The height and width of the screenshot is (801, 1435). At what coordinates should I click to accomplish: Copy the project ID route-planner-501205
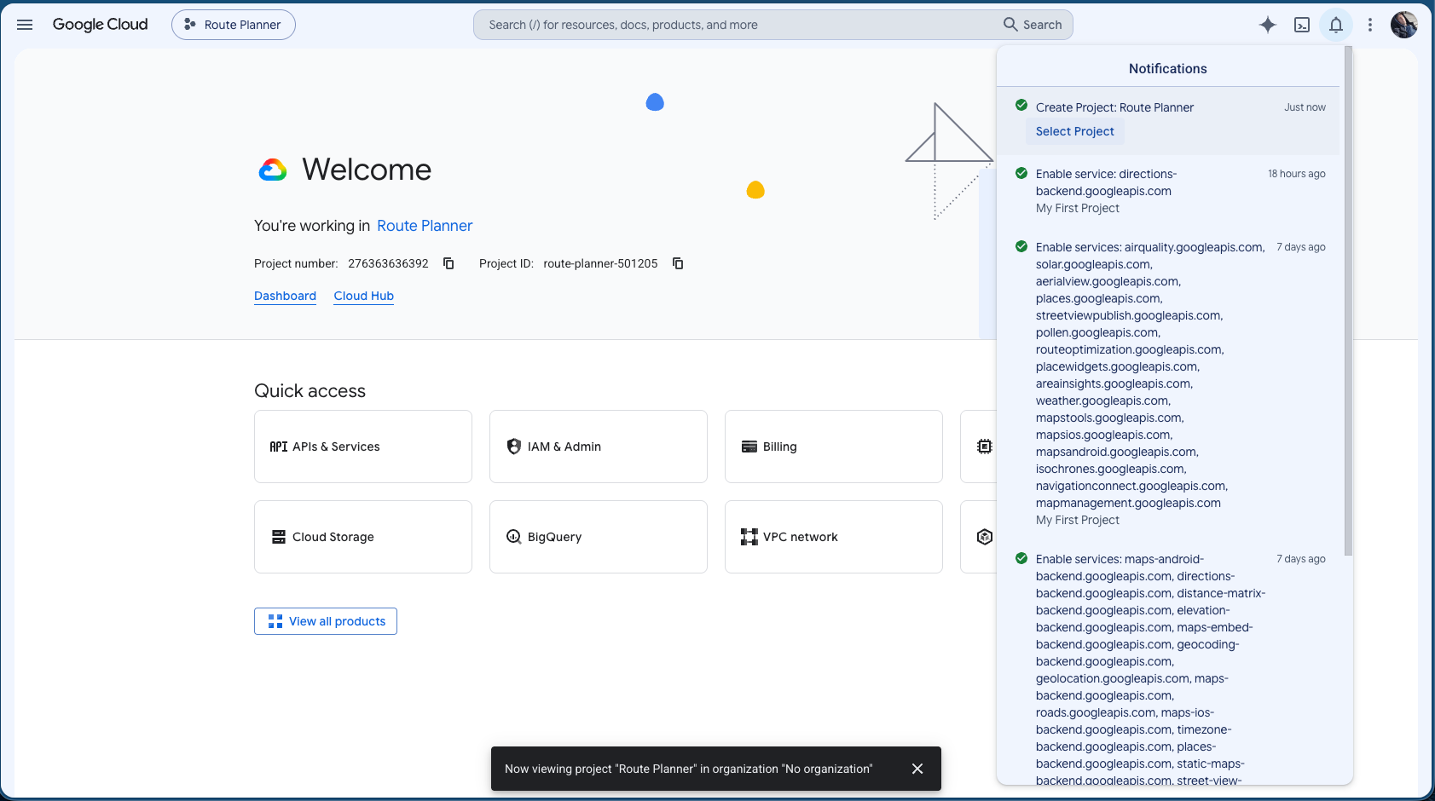(x=678, y=263)
